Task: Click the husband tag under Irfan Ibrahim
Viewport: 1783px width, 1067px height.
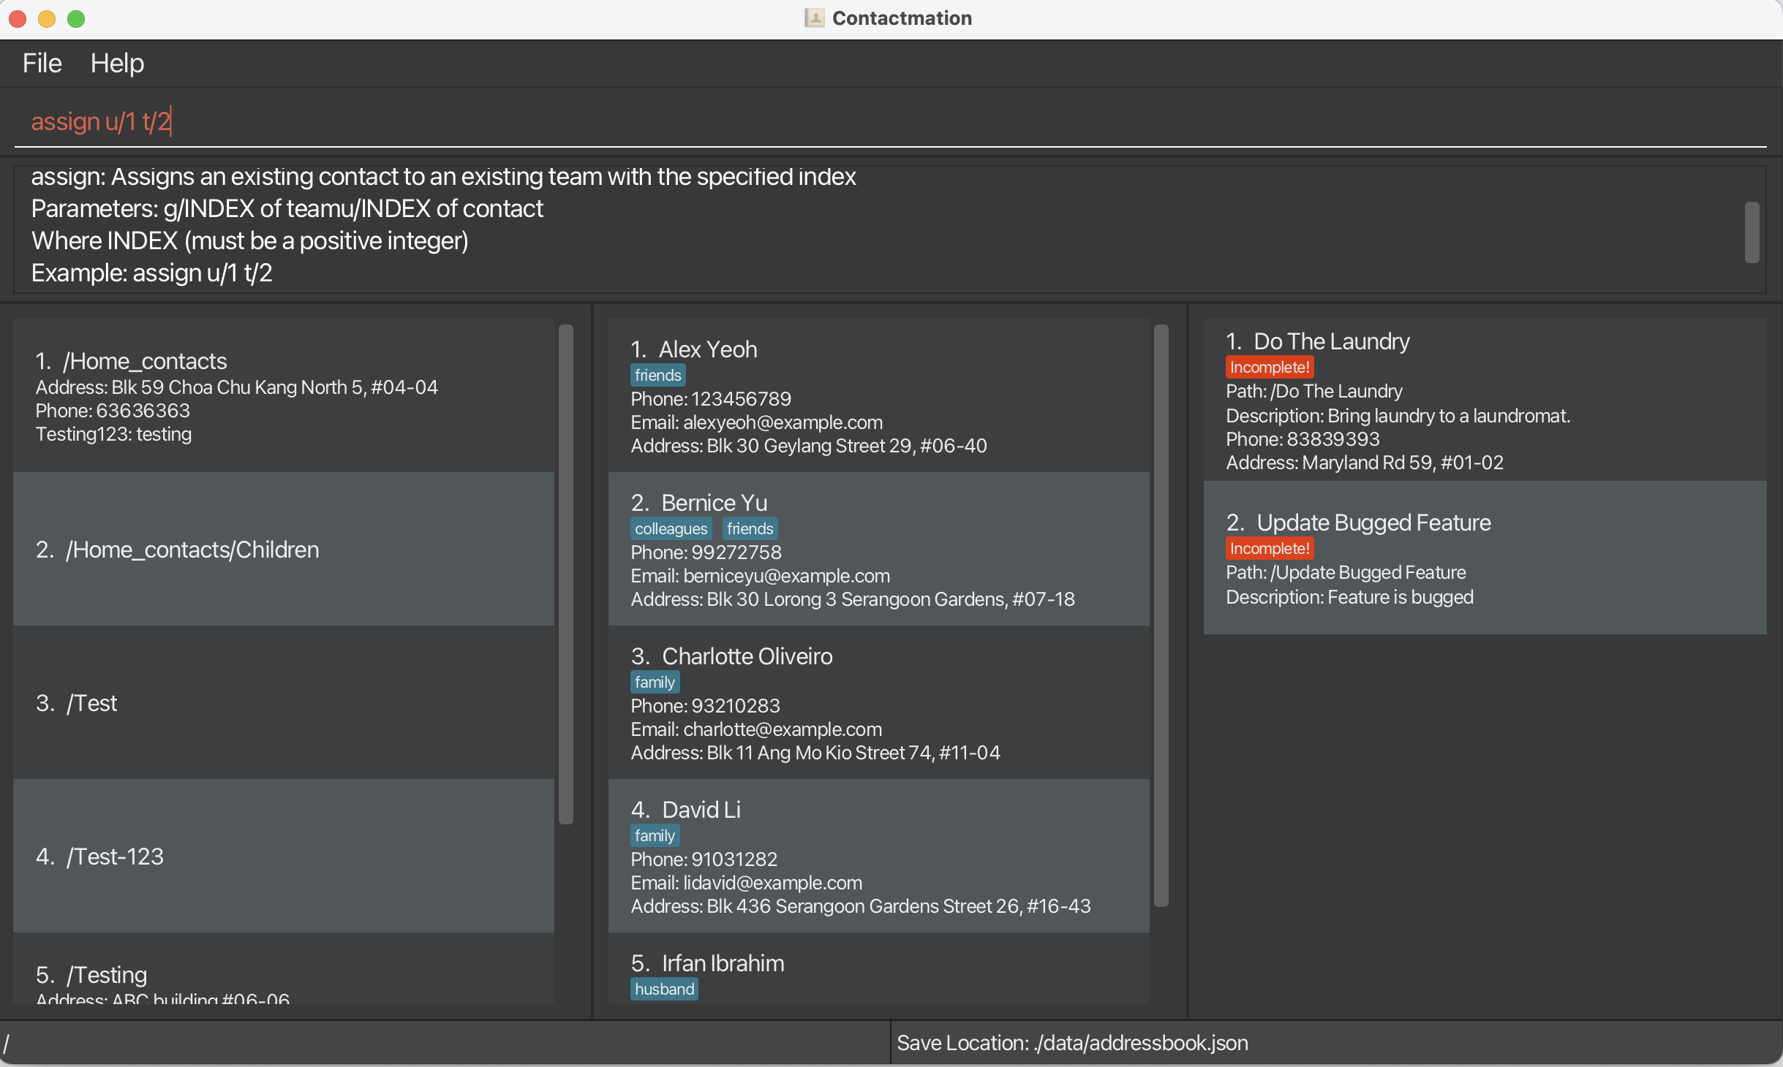Action: click(x=664, y=990)
